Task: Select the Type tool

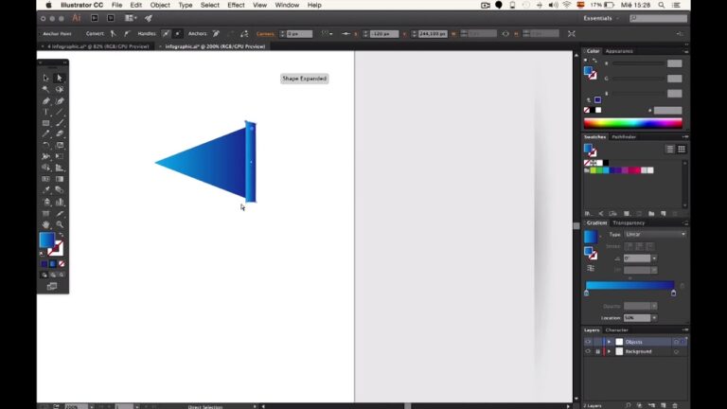Action: [x=45, y=112]
